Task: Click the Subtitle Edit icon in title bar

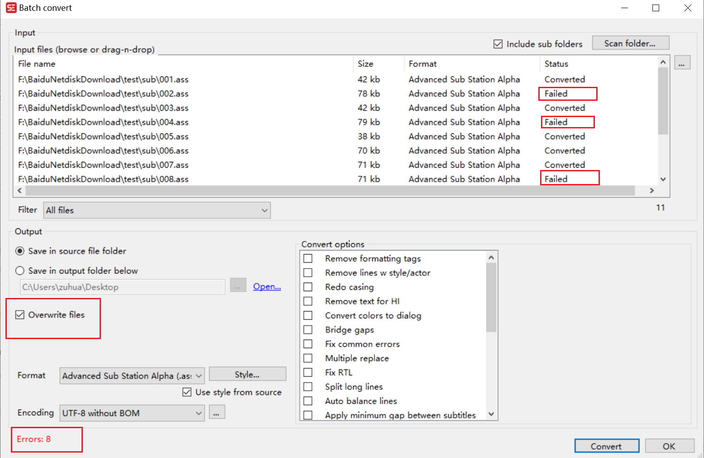Action: click(x=11, y=7)
